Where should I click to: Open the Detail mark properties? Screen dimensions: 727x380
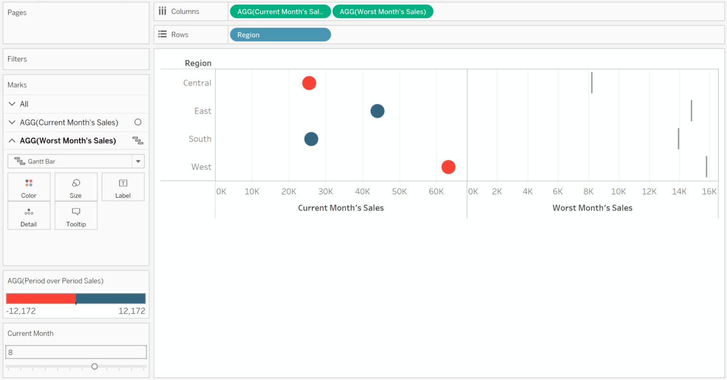click(28, 215)
